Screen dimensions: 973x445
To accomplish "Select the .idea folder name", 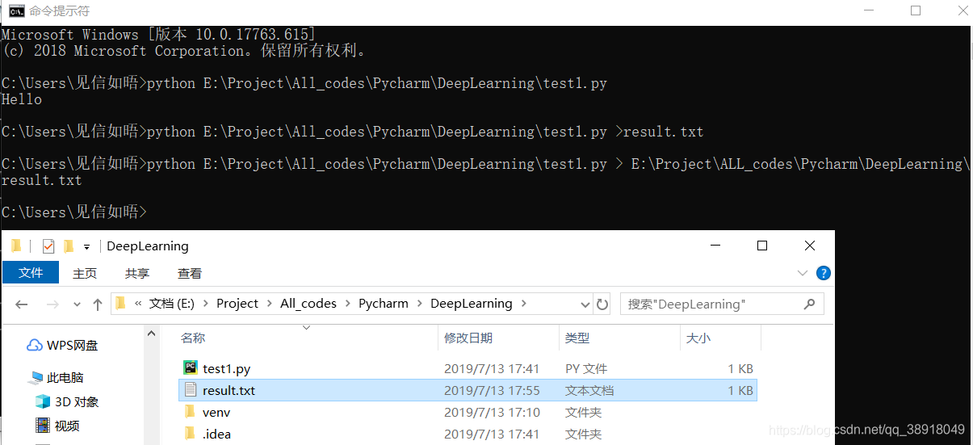I will click(x=216, y=434).
